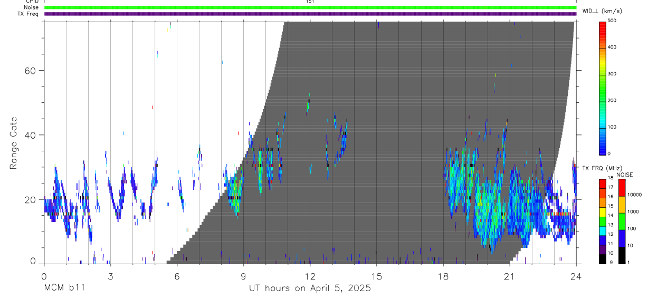Click the purple TX Freq status bar

pos(310,14)
